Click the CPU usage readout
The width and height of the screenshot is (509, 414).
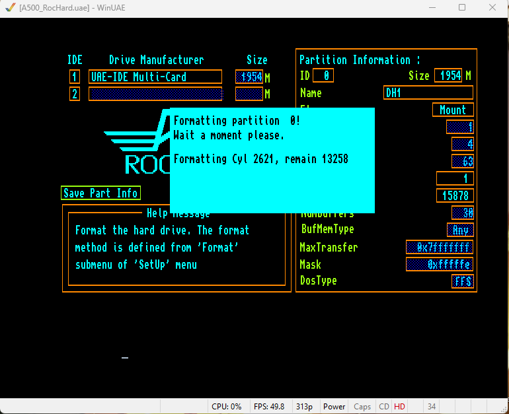[226, 407]
